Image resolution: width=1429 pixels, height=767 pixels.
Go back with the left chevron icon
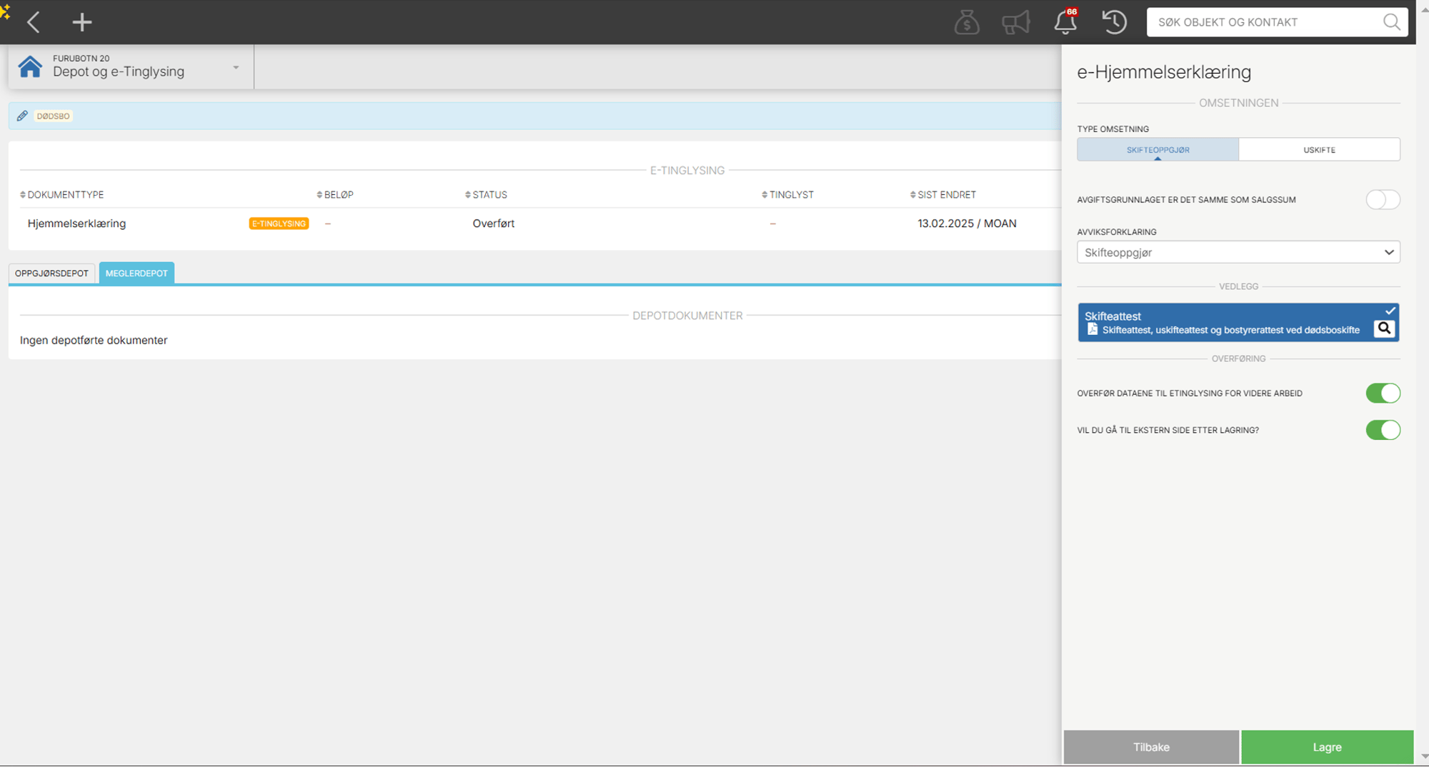coord(33,22)
